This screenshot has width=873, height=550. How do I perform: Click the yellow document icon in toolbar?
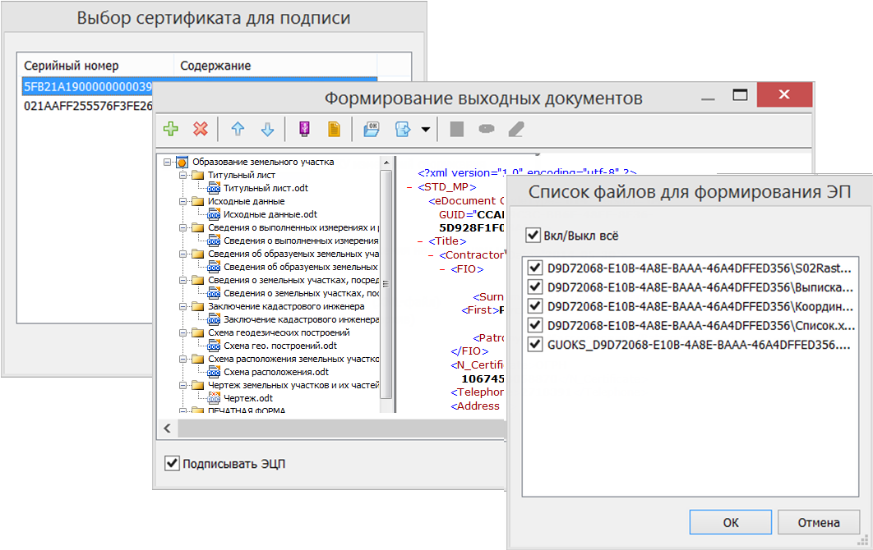(334, 129)
